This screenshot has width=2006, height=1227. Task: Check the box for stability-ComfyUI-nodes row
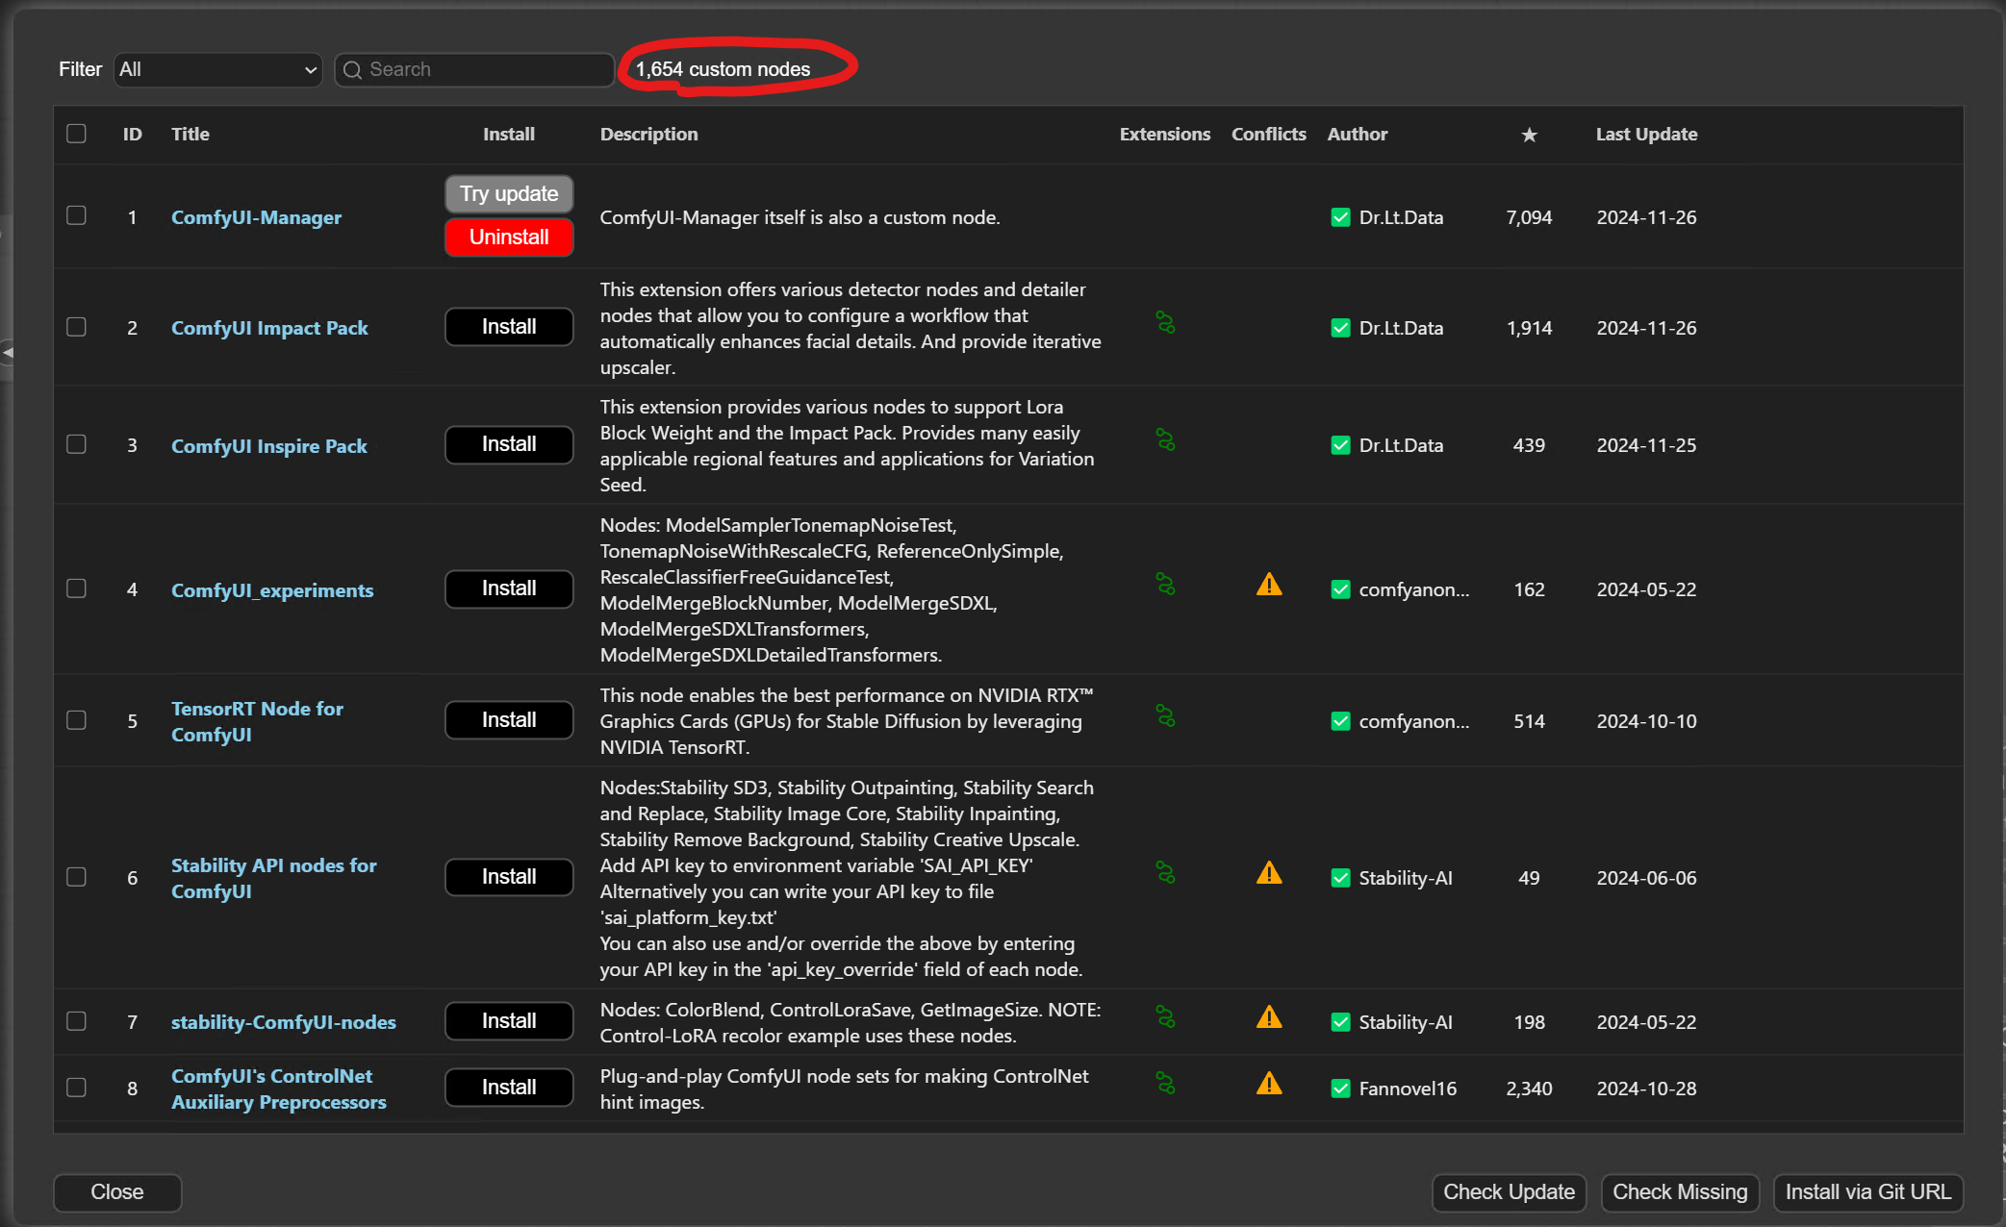point(76,1021)
